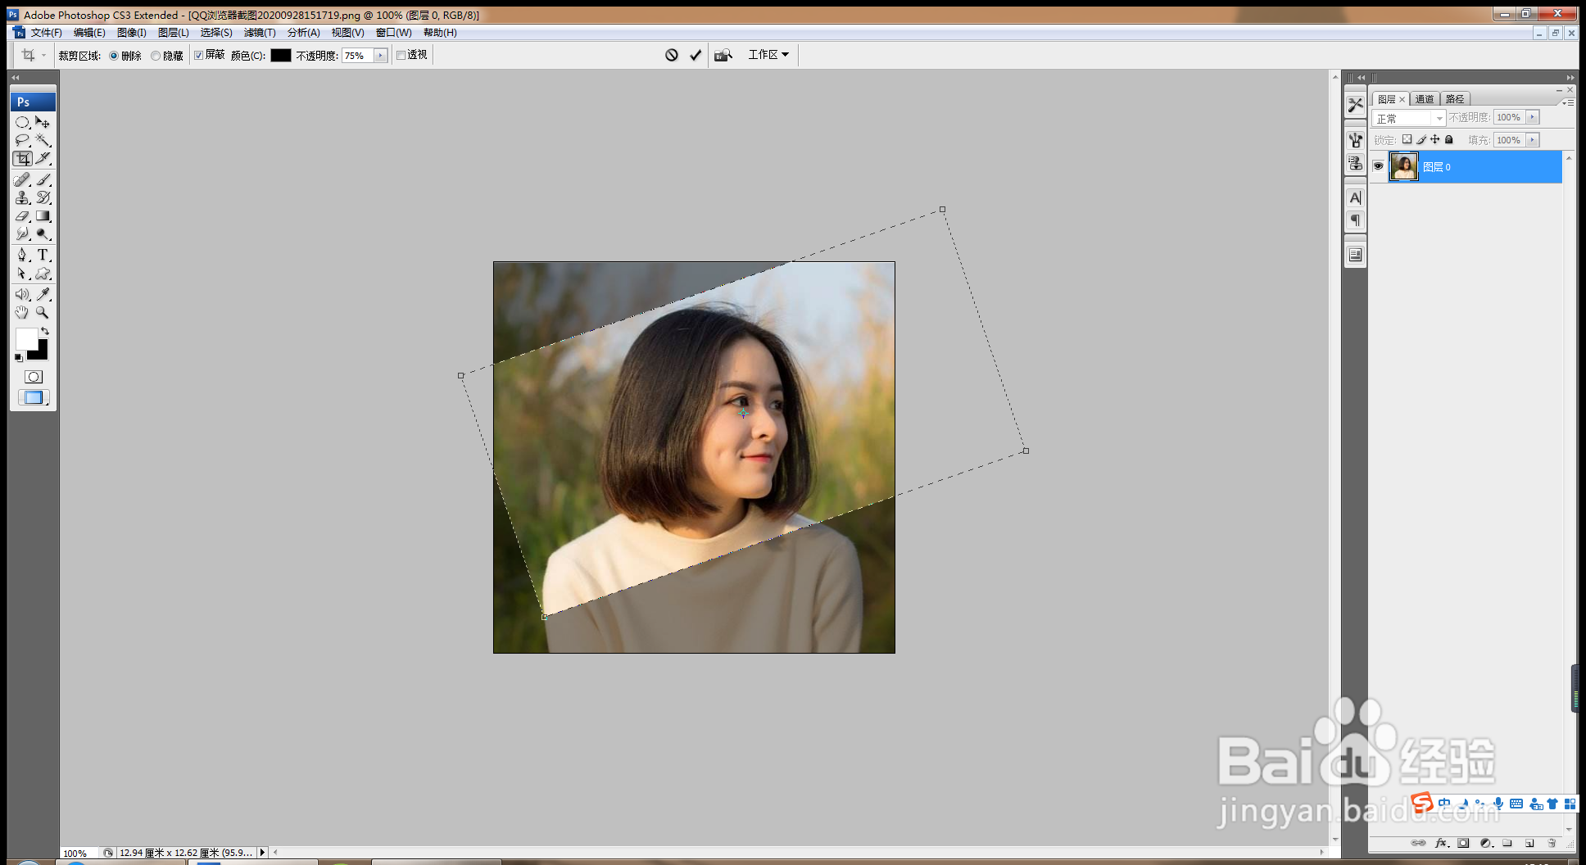Open the layer 填充 slider arrow
The image size is (1586, 865).
pos(1533,140)
